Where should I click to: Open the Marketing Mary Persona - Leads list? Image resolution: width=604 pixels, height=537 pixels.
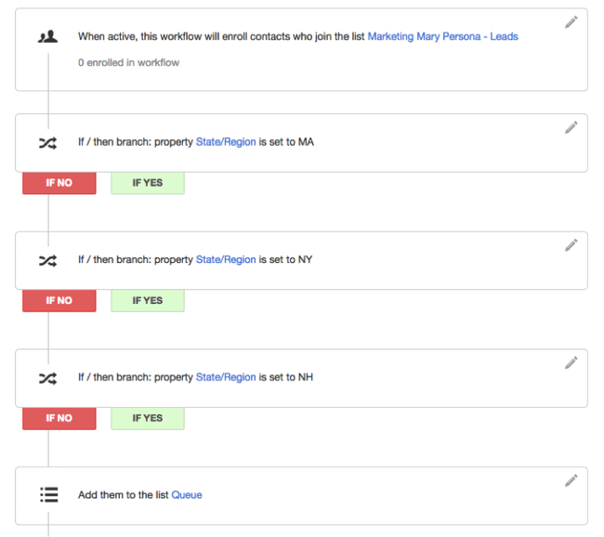click(x=442, y=37)
